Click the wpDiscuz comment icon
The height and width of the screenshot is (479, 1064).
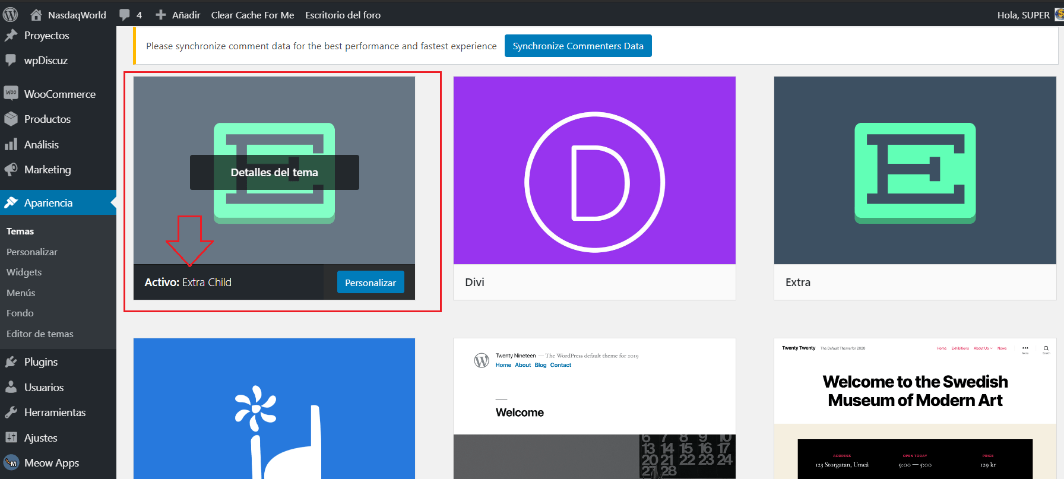tap(11, 61)
